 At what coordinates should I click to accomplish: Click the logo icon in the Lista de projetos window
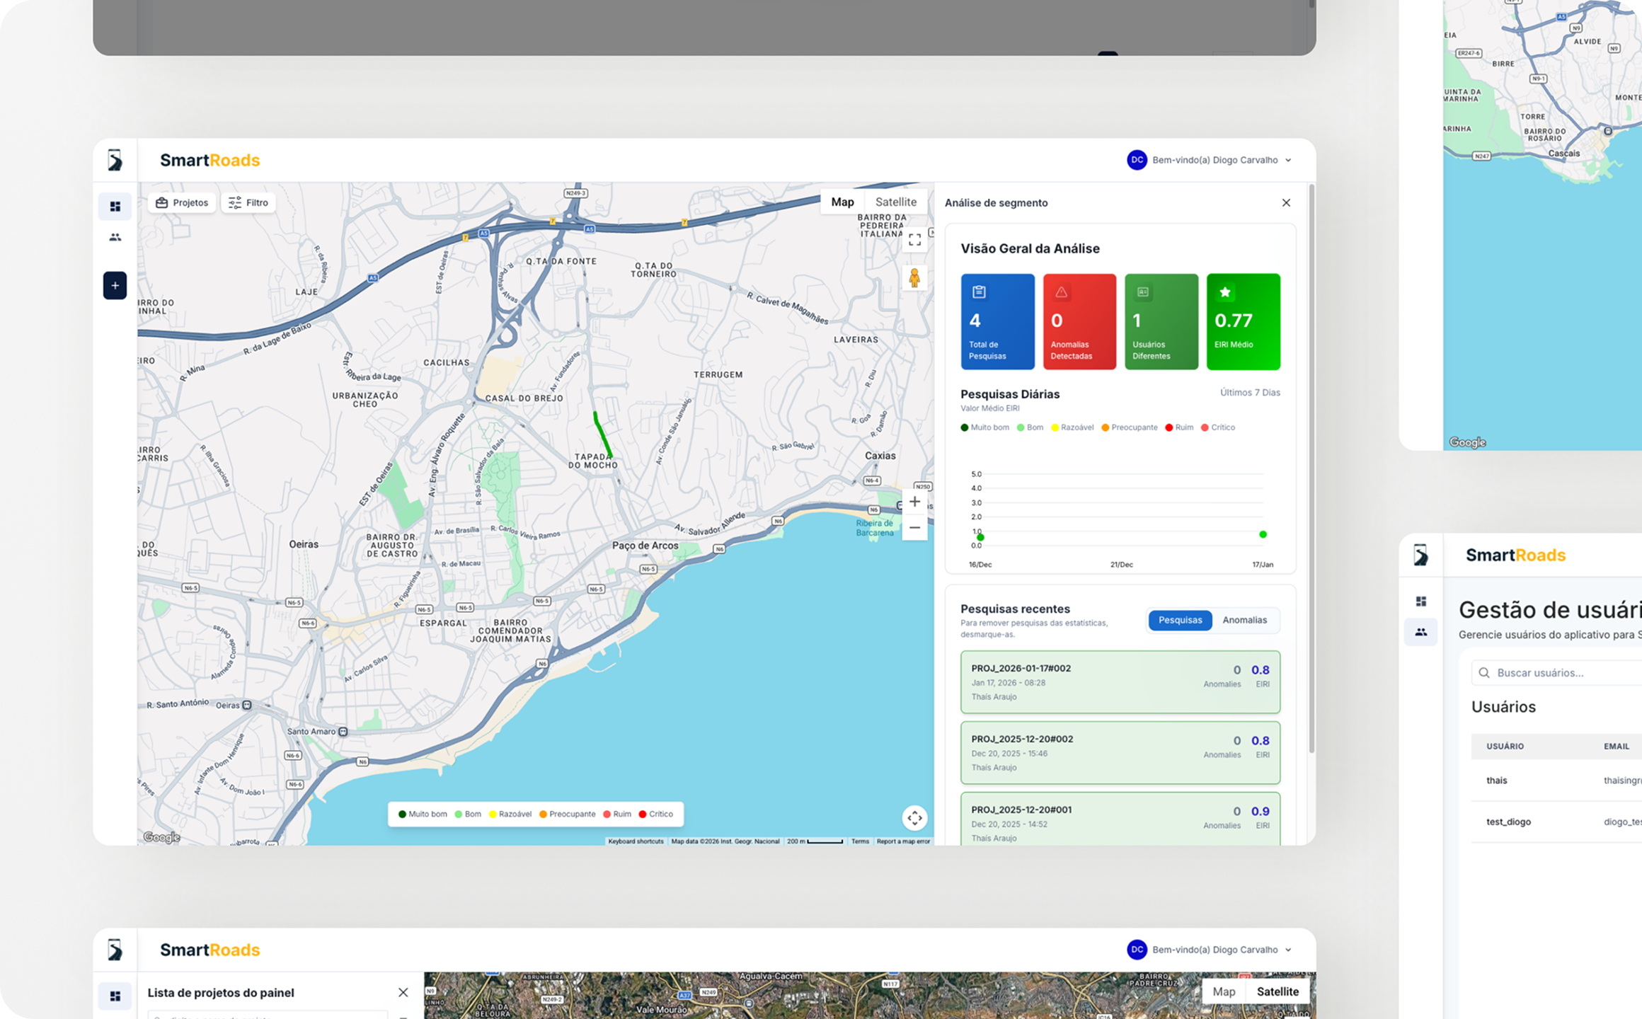tap(115, 950)
